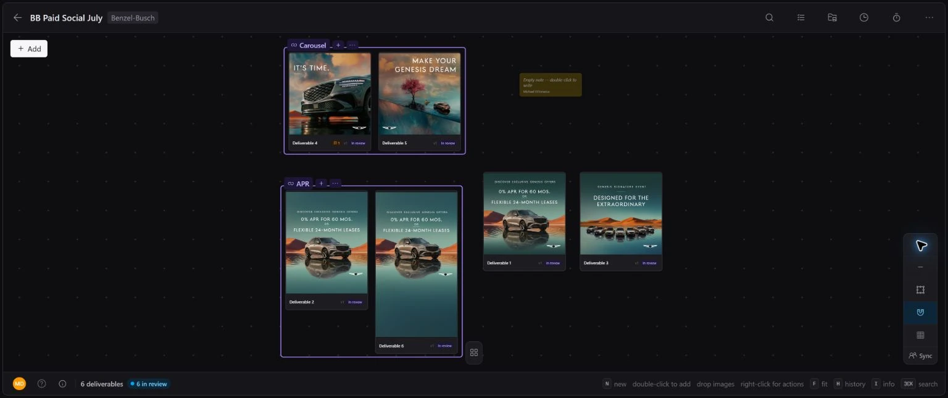Click the plus button beside the APR label

321,183
